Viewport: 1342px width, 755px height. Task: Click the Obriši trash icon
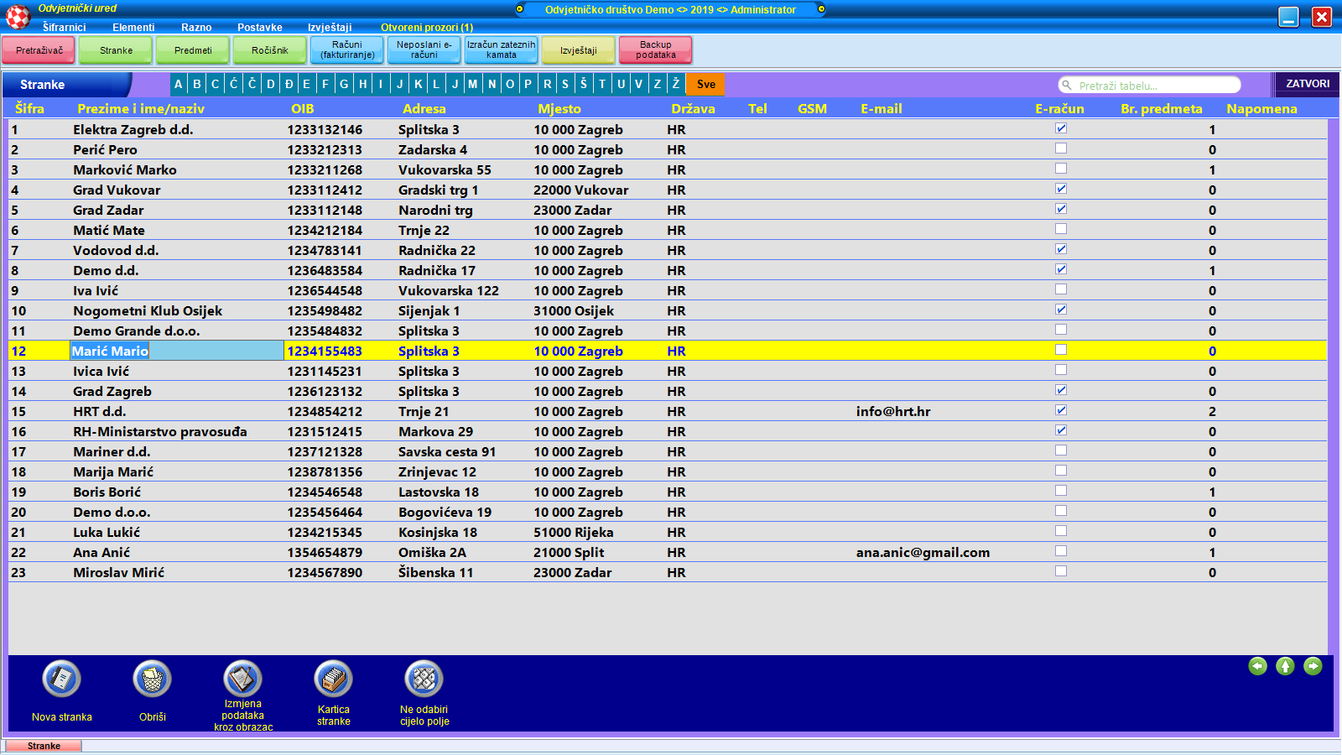(152, 679)
